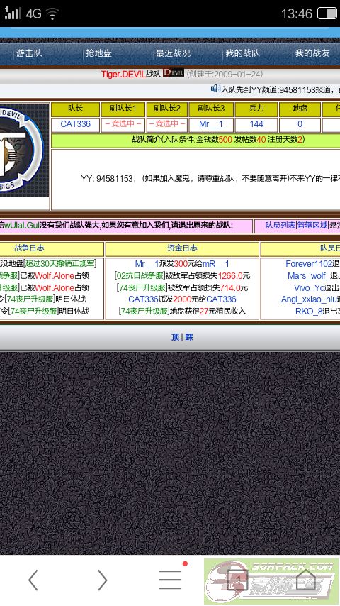Image resolution: width=340 pixels, height=606 pixels.
Task: Tap the browser forward arrow
Action: tap(102, 580)
